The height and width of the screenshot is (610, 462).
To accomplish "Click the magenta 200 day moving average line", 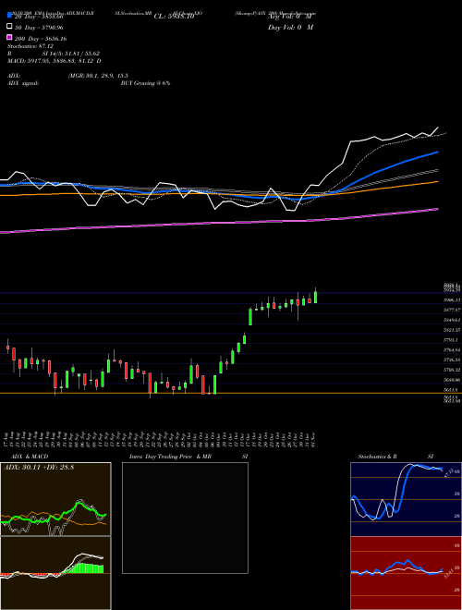I will (x=218, y=223).
